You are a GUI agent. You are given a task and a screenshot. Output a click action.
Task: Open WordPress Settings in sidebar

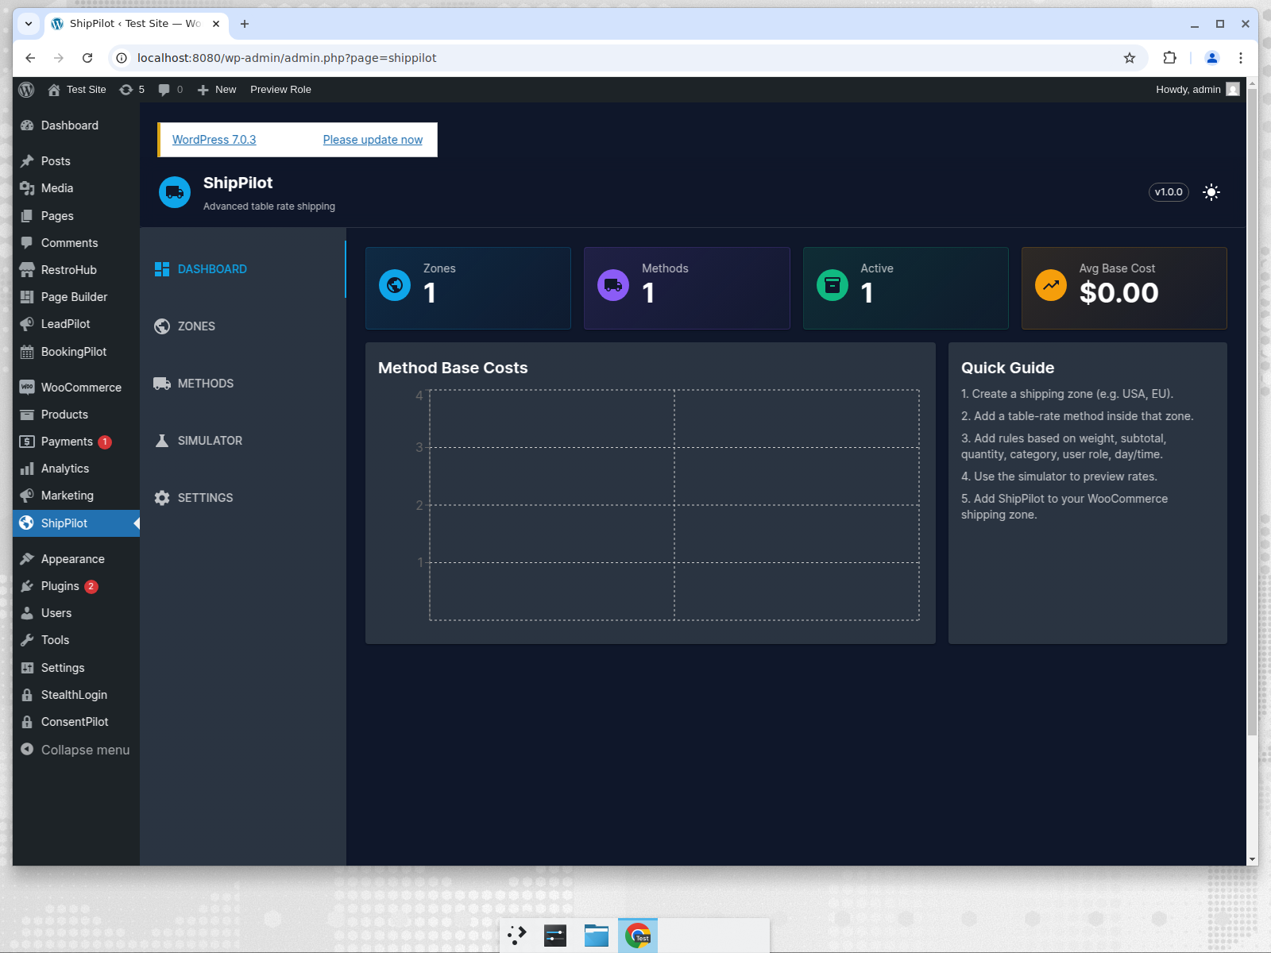point(76,668)
